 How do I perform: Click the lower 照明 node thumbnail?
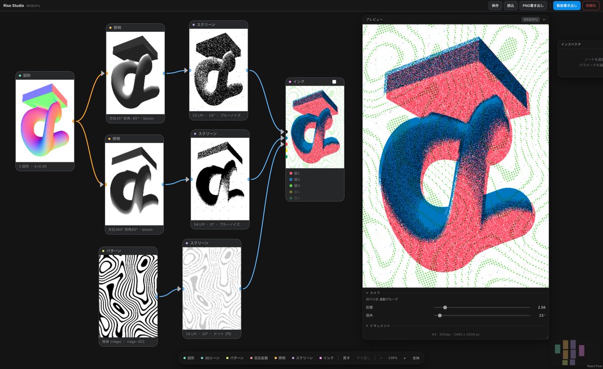[x=135, y=183]
